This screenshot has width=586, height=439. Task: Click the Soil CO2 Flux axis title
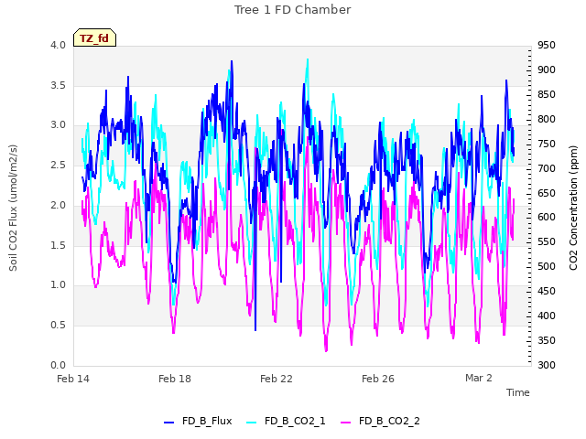coord(13,208)
